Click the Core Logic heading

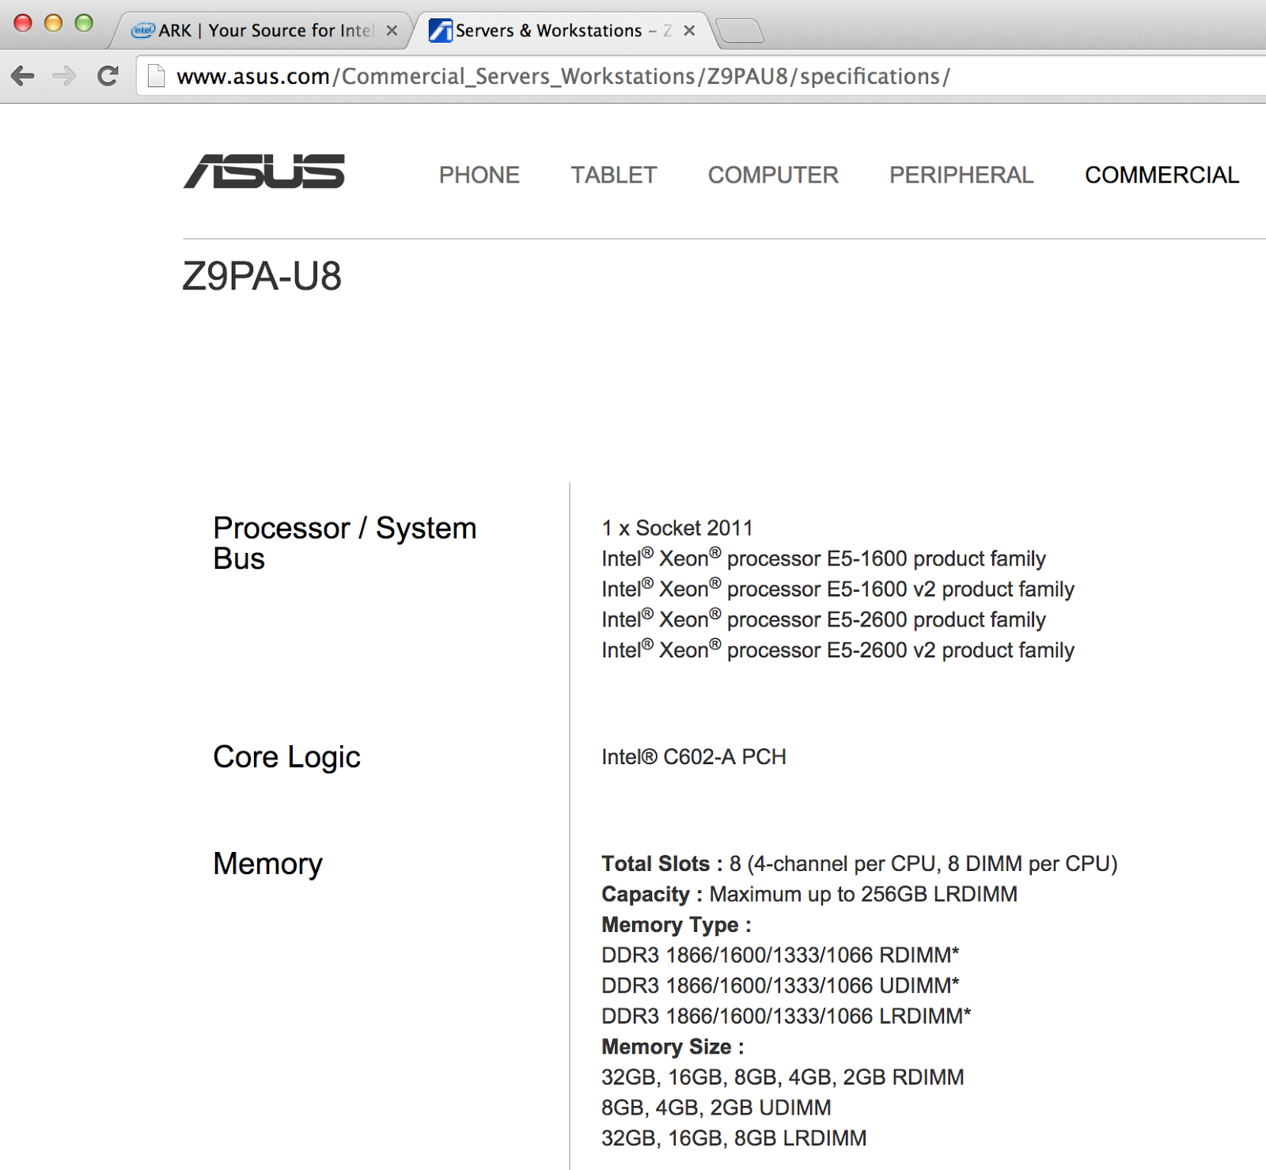pyautogui.click(x=286, y=757)
